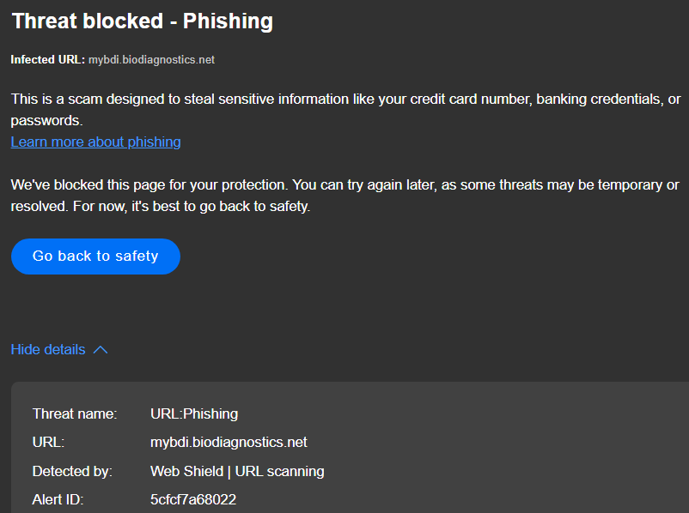Viewport: 689px width, 513px height.
Task: Collapse the section using "Hide details"
Action: point(48,350)
